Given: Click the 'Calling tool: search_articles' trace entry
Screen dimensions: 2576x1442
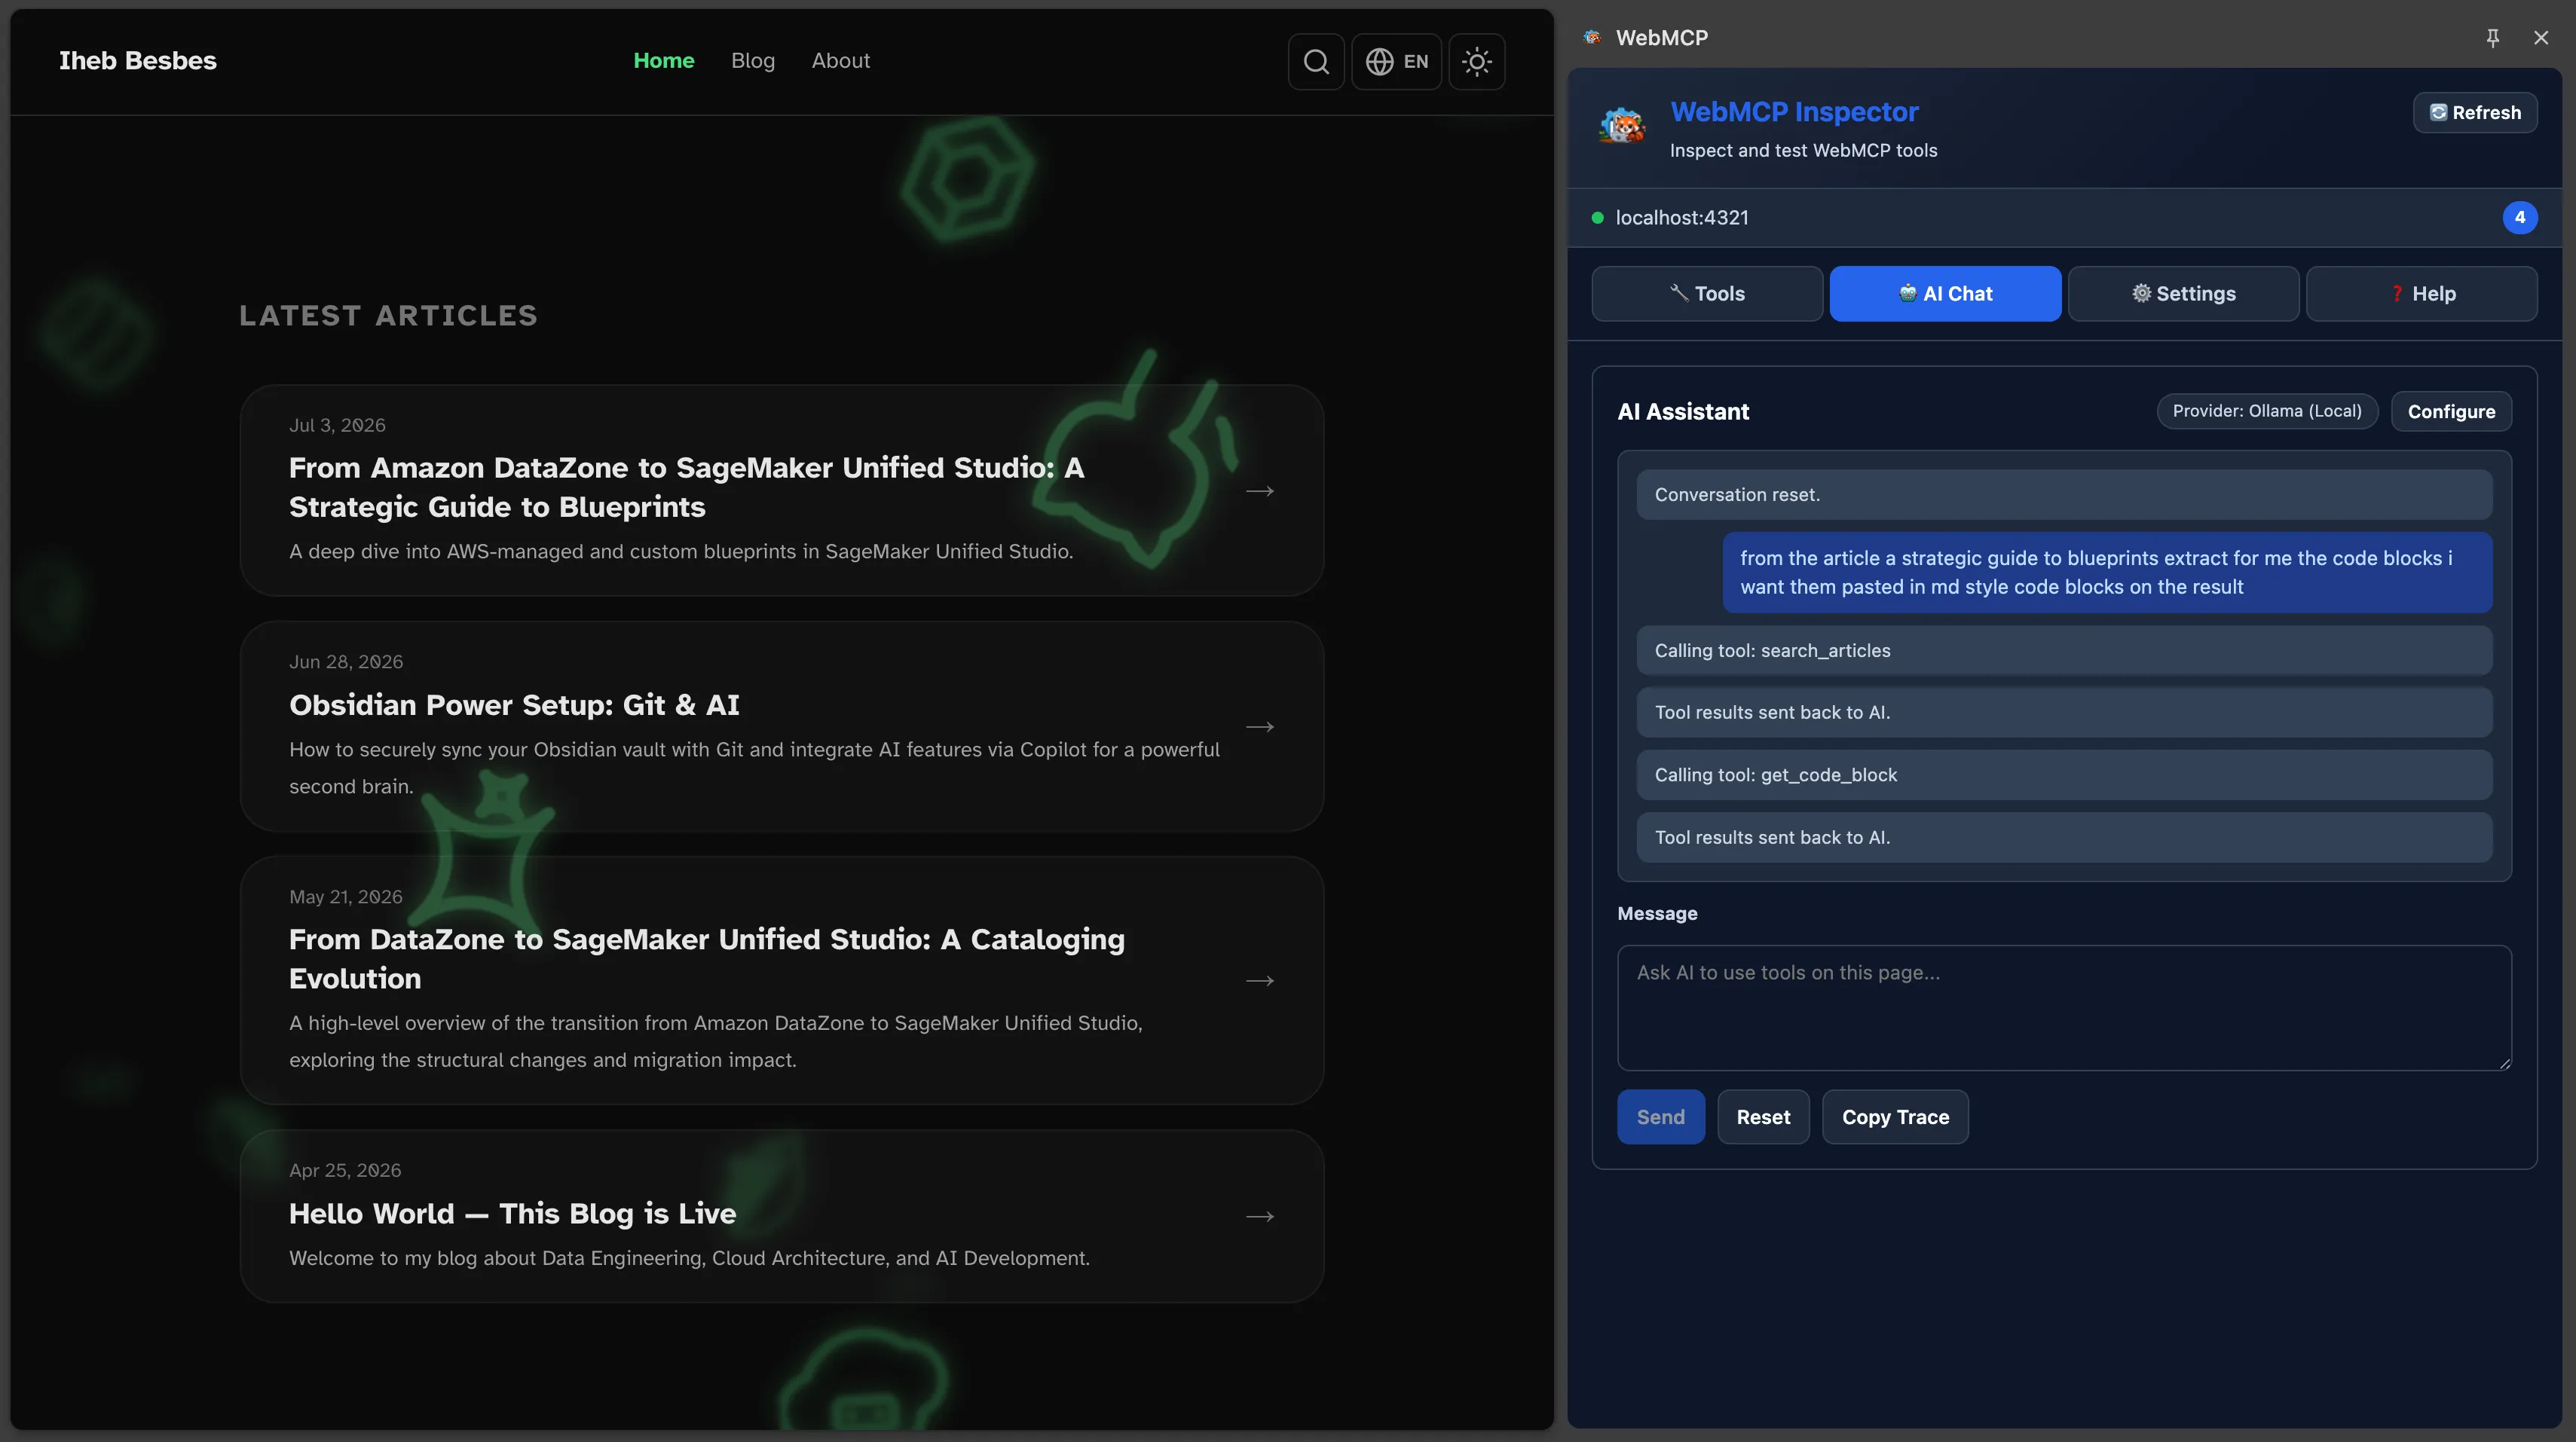Looking at the screenshot, I should (x=2064, y=651).
